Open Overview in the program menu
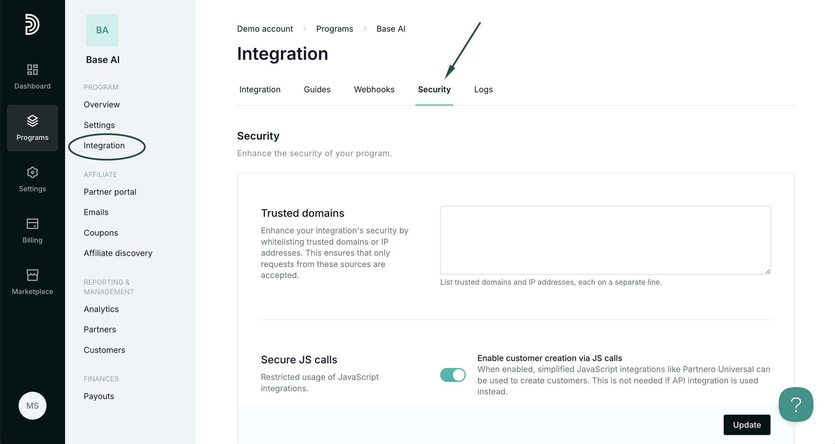The width and height of the screenshot is (835, 444). click(102, 104)
